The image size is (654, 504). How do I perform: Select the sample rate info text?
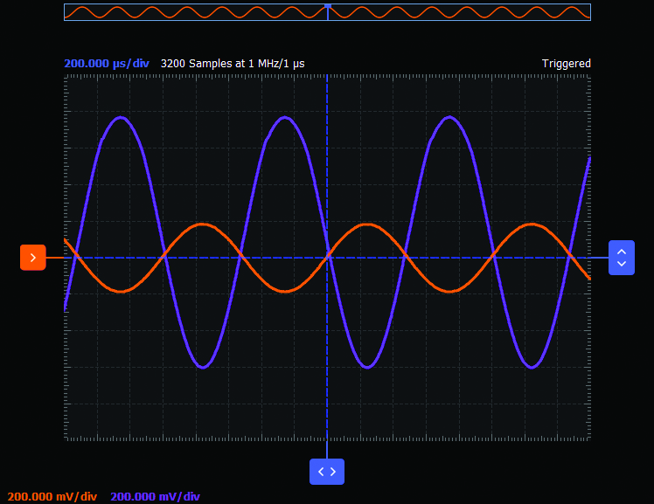(x=233, y=64)
